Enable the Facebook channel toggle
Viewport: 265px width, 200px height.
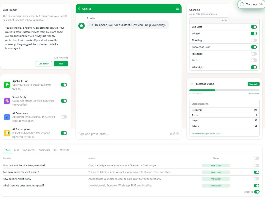tap(254, 54)
